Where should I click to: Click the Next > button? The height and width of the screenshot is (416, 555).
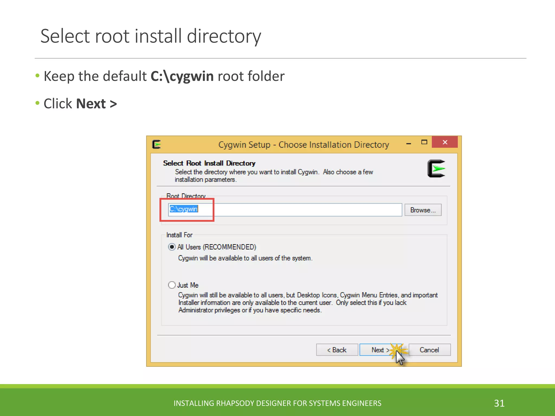click(380, 350)
